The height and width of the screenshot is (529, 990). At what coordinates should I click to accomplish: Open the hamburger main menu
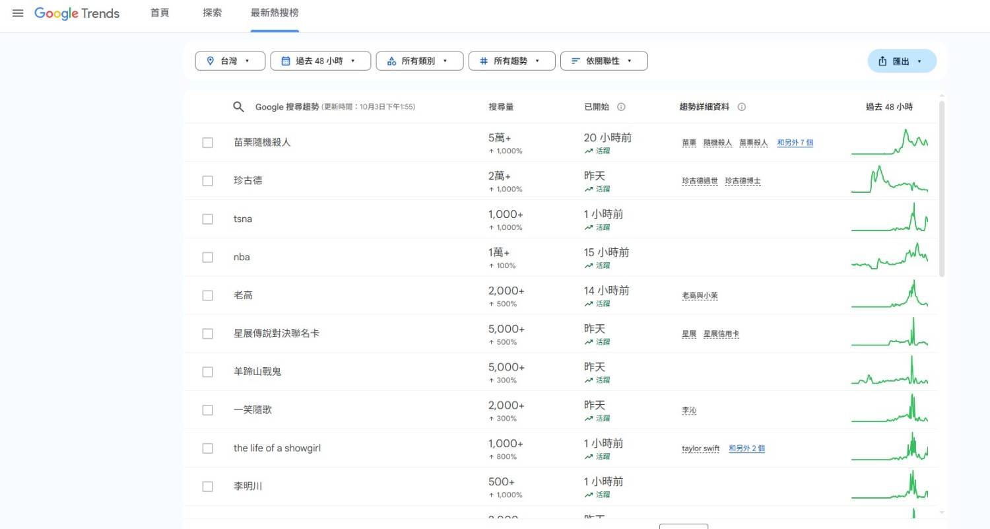(18, 13)
